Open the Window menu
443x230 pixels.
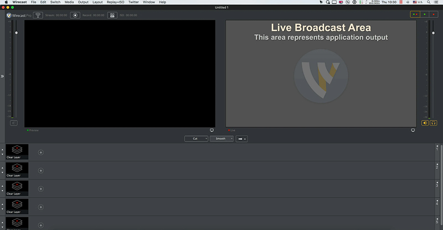[x=148, y=2]
